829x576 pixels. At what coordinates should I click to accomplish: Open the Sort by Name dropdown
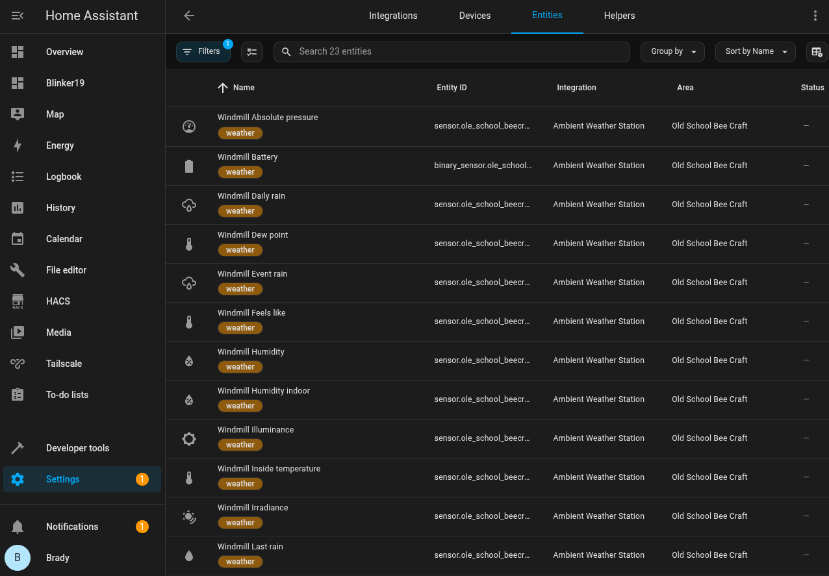pos(756,52)
